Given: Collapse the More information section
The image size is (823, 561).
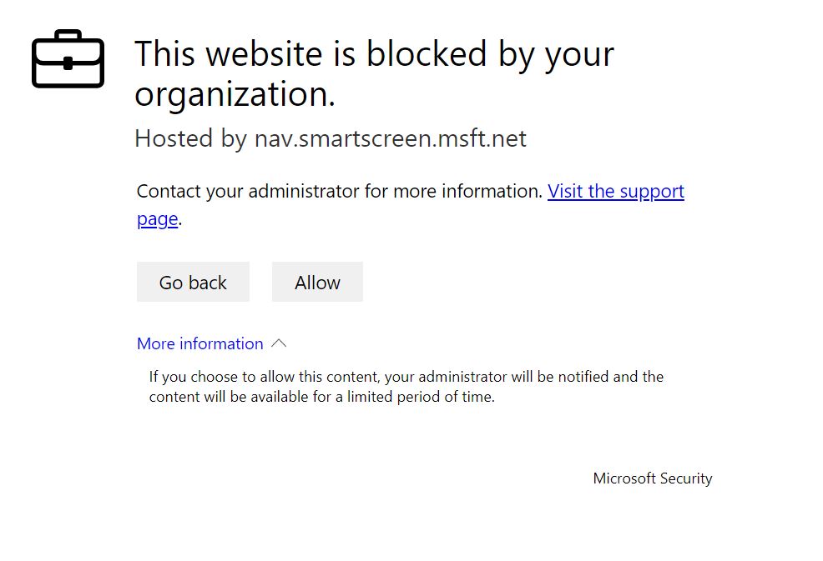Looking at the screenshot, I should click(x=200, y=343).
